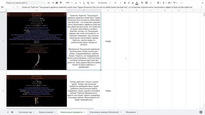Apply percent format button
This screenshot has width=205, height=115.
tap(80, 3)
